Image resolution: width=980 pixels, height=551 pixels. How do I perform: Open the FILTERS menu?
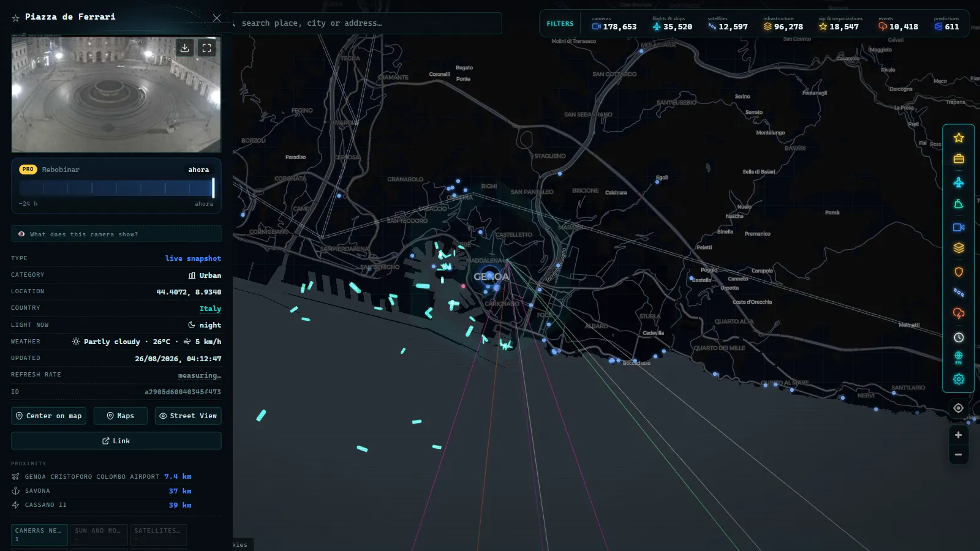560,24
